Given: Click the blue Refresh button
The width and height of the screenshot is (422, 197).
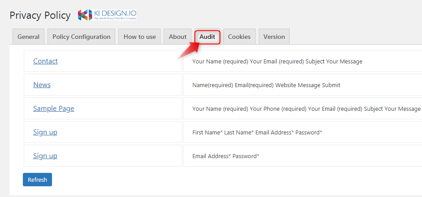Looking at the screenshot, I should coord(37,180).
